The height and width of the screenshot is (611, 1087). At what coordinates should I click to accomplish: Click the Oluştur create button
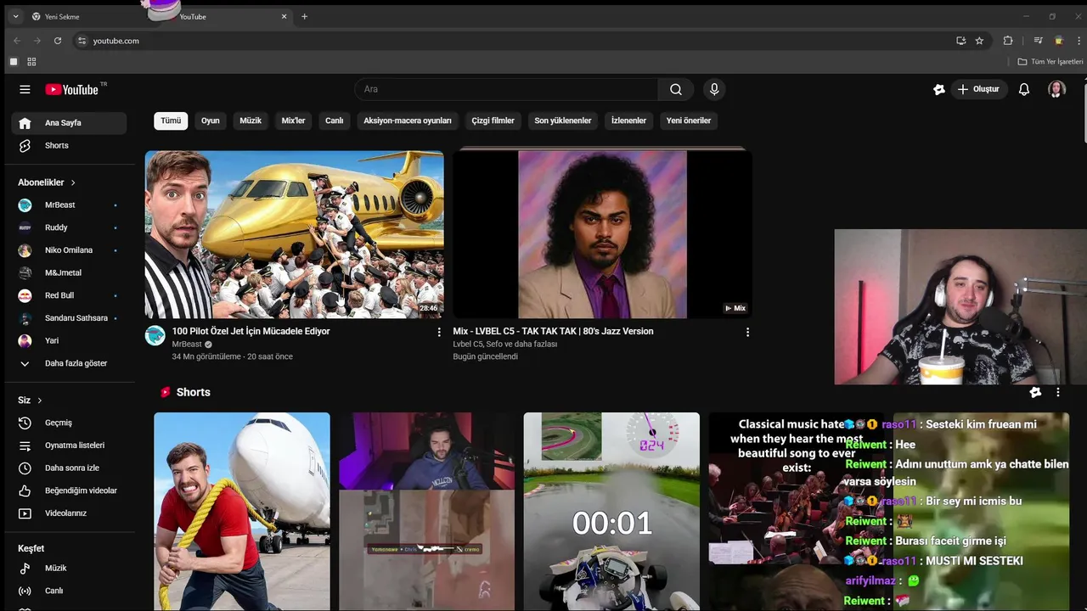tap(978, 89)
